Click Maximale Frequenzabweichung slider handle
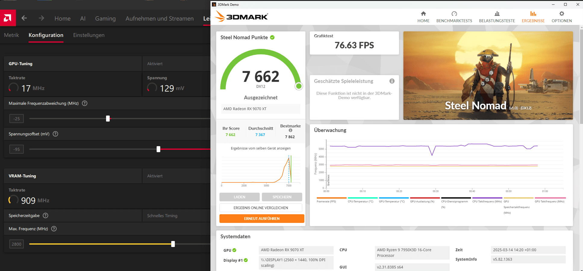 click(108, 119)
